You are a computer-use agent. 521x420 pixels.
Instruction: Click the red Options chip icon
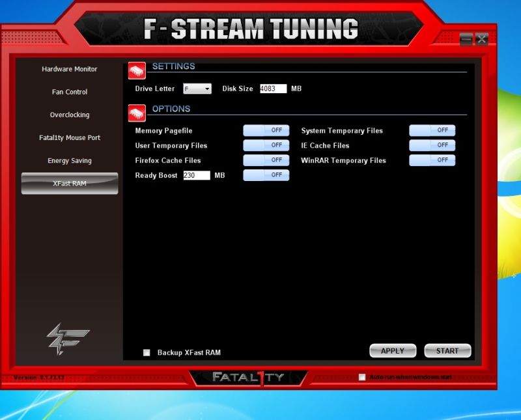pyautogui.click(x=137, y=113)
